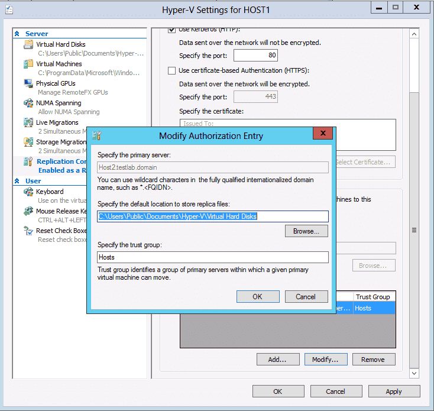
Task: Click the scroll up arrow in settings pane
Action: click(x=414, y=34)
